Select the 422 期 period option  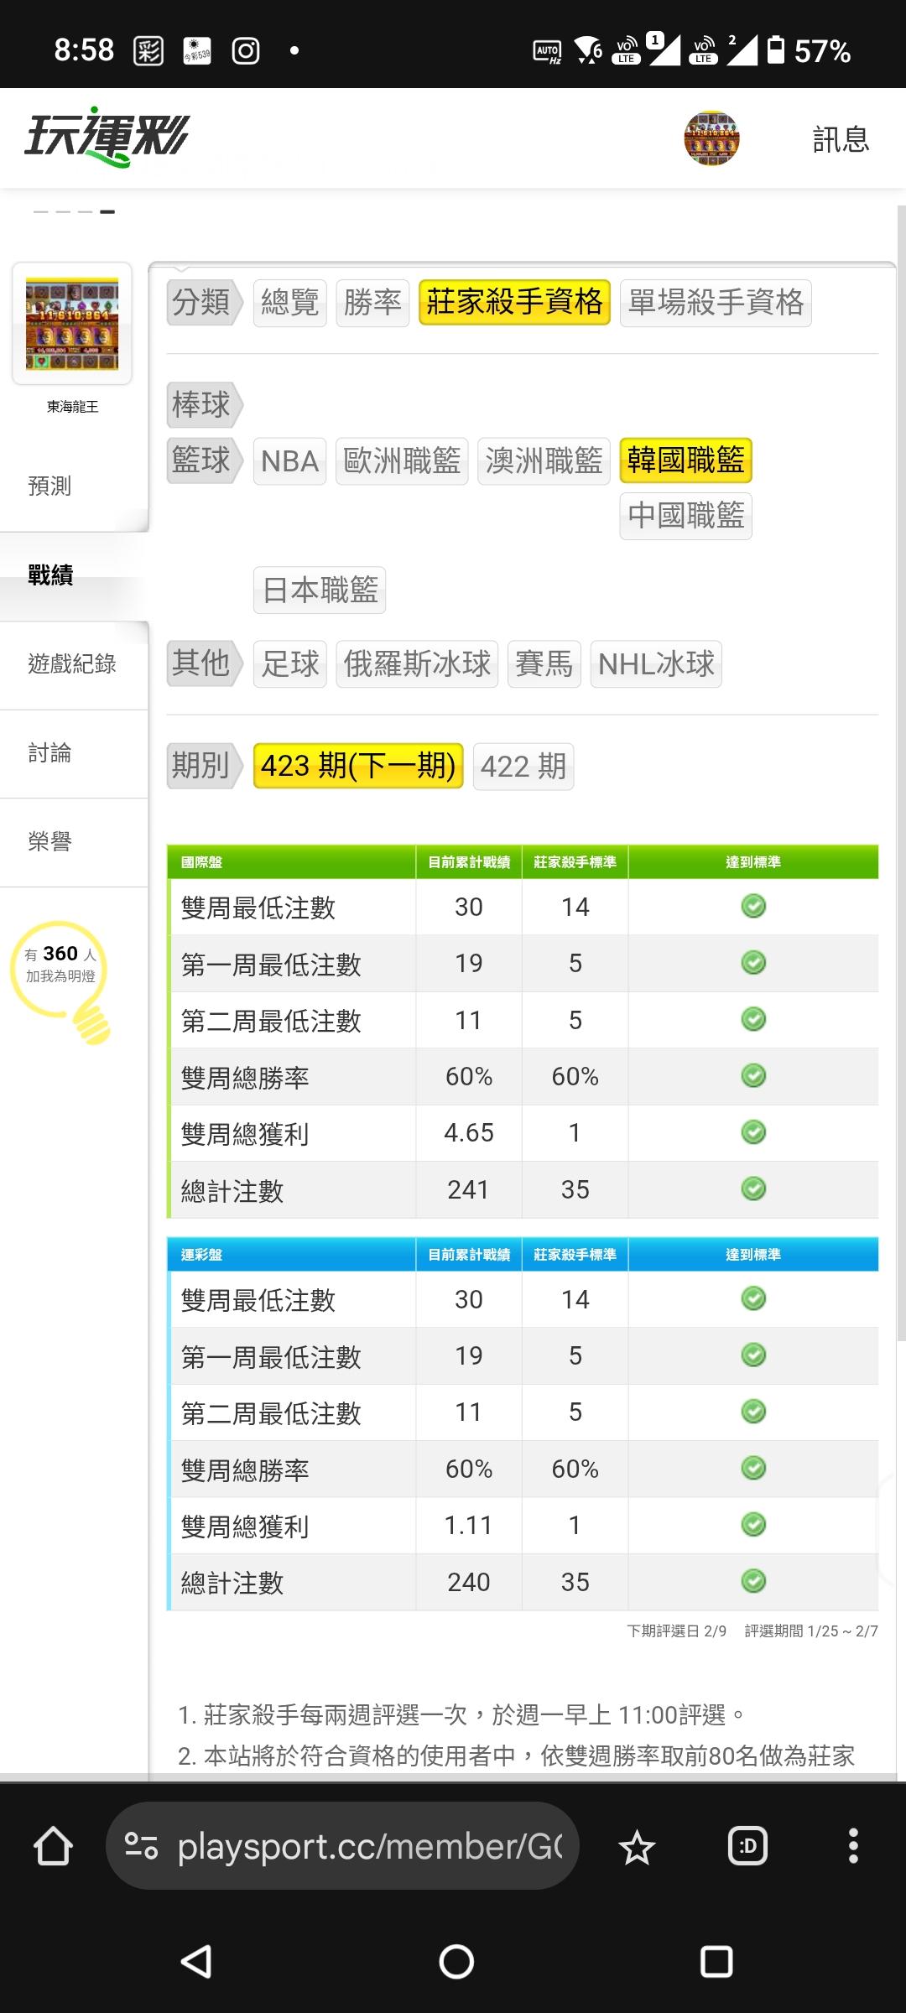[523, 766]
